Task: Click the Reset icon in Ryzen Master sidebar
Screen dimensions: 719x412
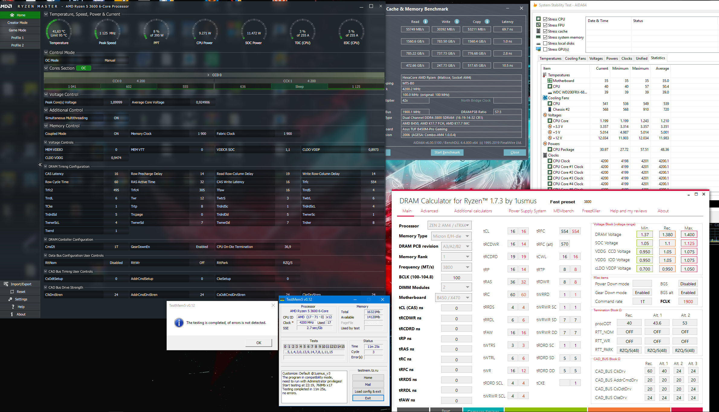Action: 12,292
